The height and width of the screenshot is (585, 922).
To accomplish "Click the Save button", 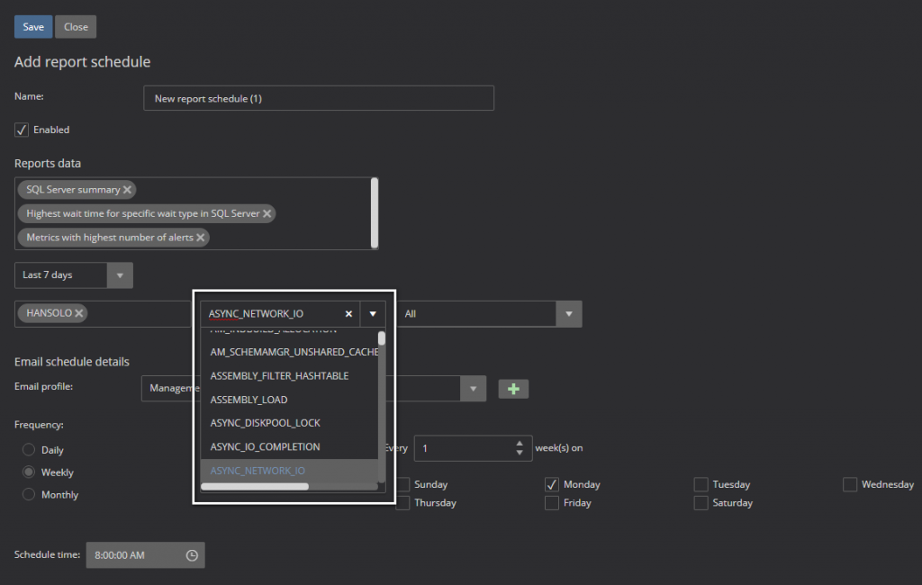I will (x=32, y=26).
